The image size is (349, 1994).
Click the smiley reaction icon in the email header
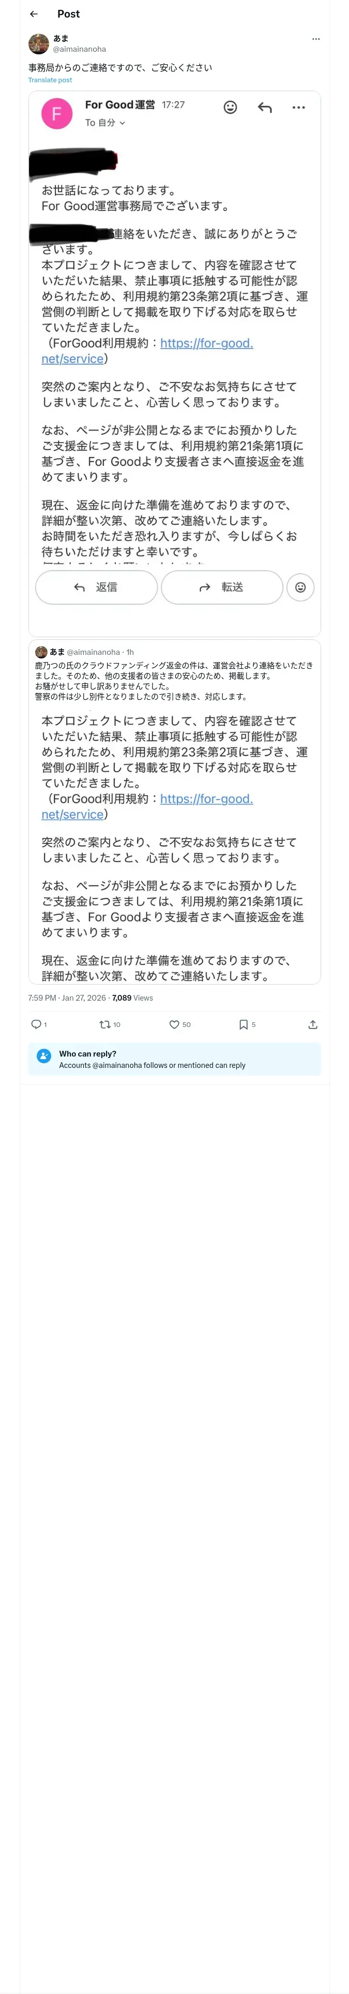[230, 108]
